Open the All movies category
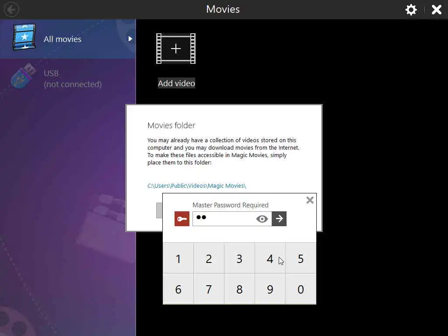This screenshot has width=448, height=336. [x=68, y=39]
